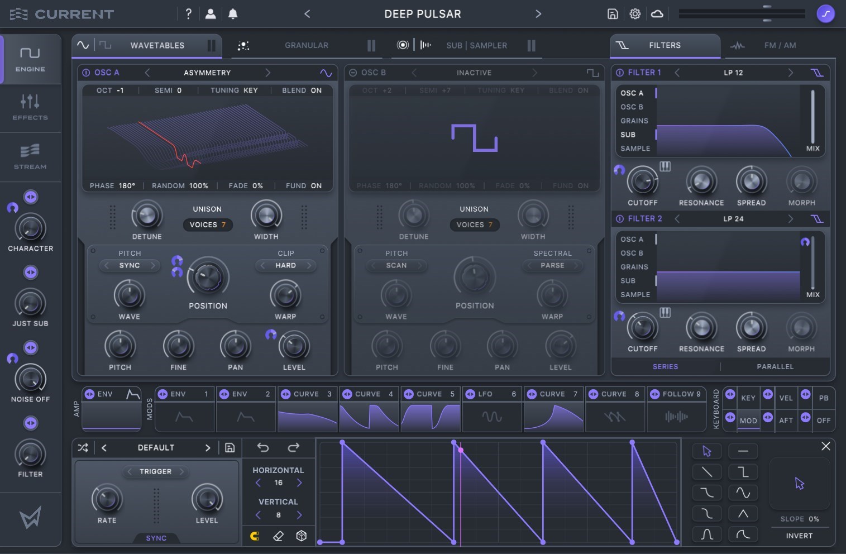Switch Filter 1 type to next after LP 12
Screen dimensions: 846x554
[790, 73]
